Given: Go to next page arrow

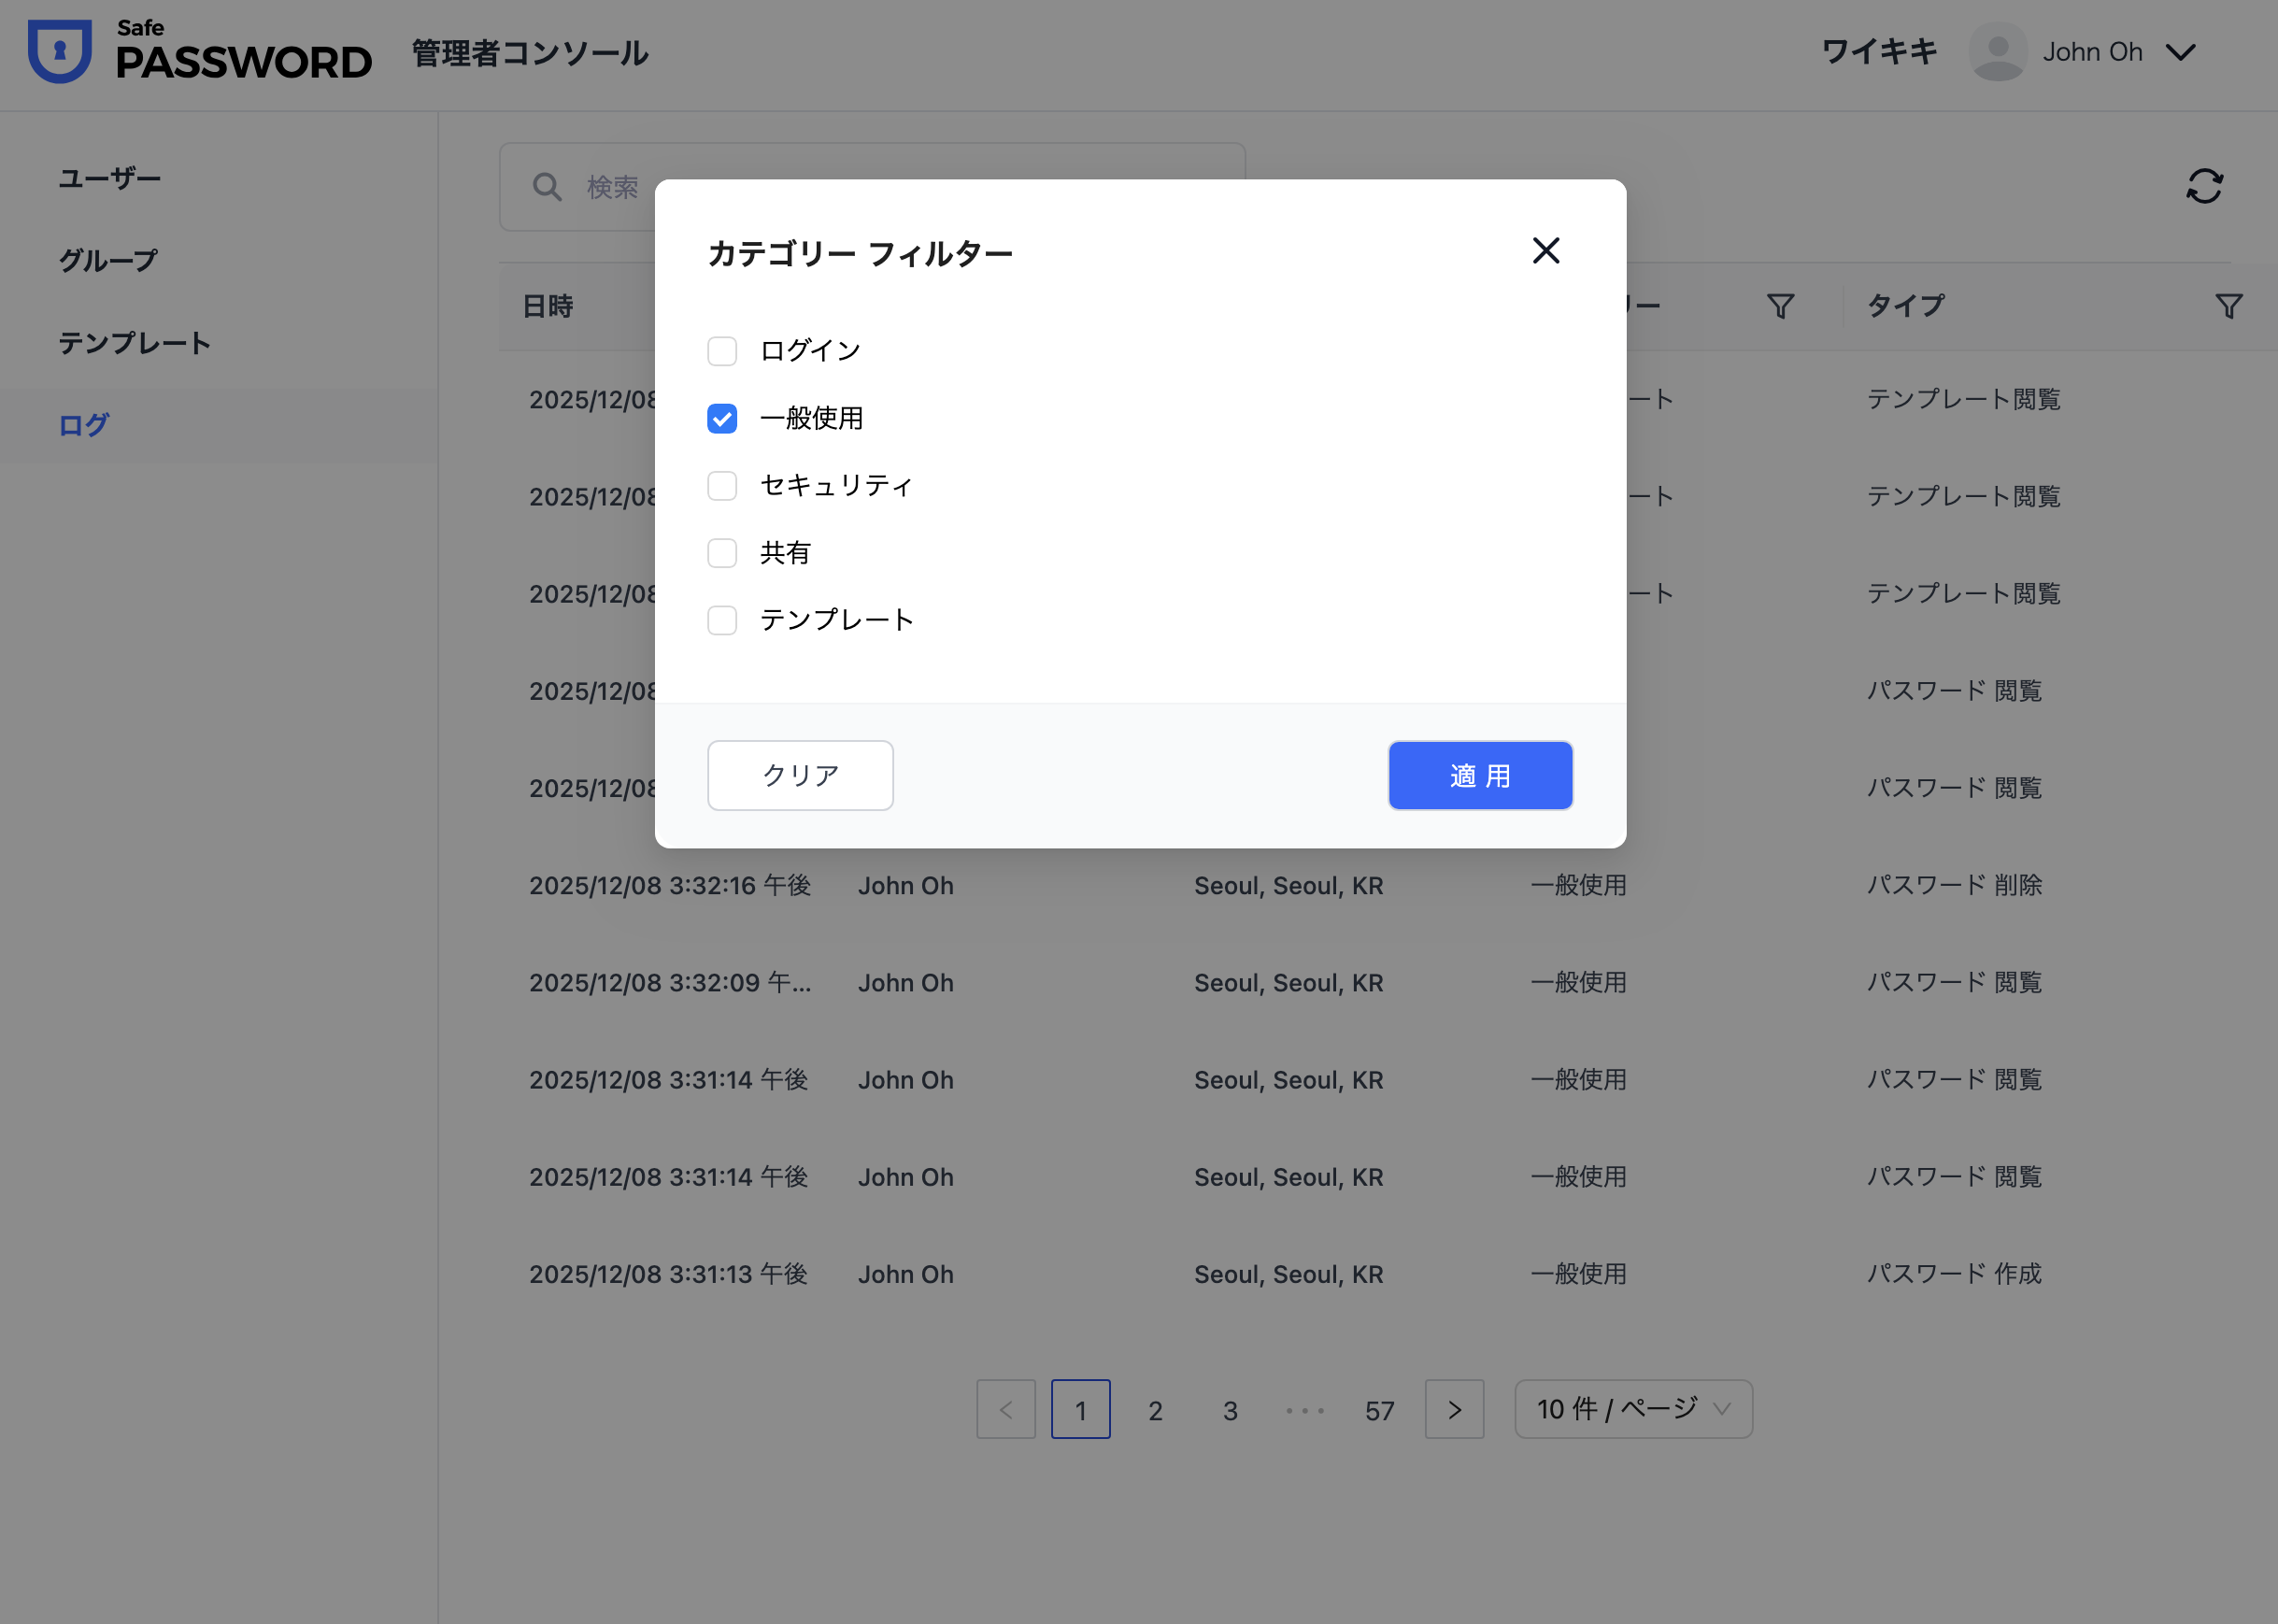Looking at the screenshot, I should 1454,1409.
